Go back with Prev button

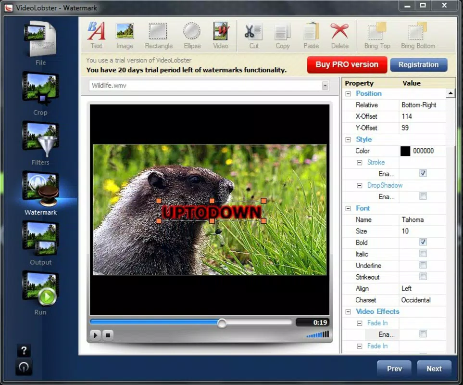(394, 369)
